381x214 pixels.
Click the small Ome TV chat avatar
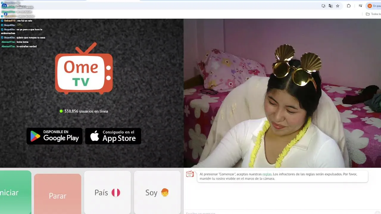(x=190, y=174)
